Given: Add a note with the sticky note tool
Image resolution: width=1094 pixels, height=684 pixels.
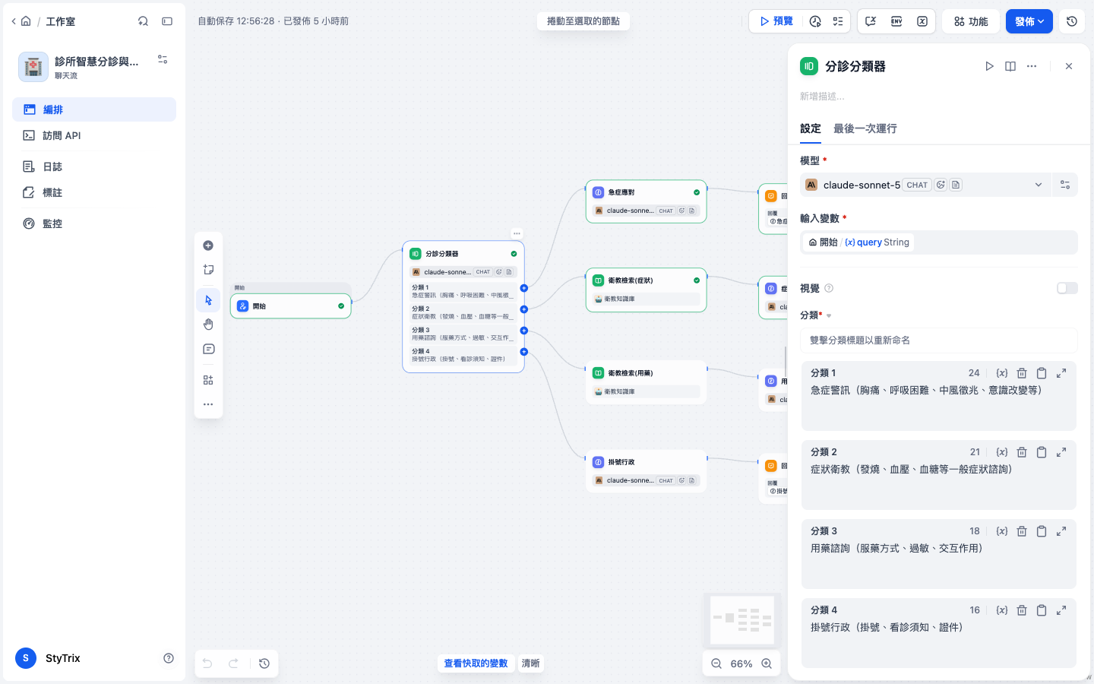Looking at the screenshot, I should click(208, 270).
